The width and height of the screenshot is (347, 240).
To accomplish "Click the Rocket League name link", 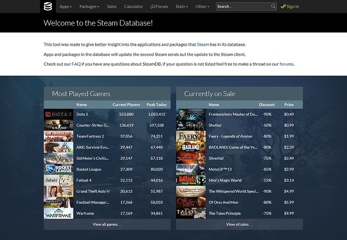I will [x=89, y=169].
